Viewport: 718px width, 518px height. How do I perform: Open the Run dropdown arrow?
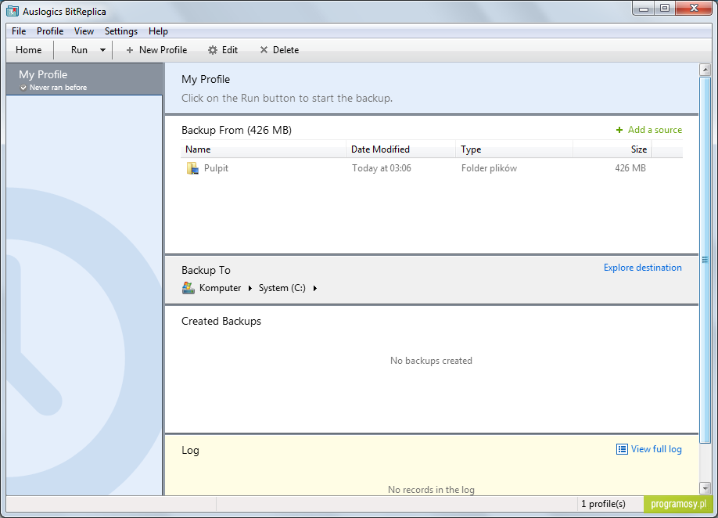pos(102,50)
